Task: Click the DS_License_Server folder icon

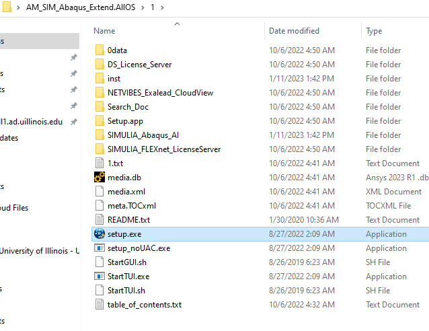Action: point(100,65)
